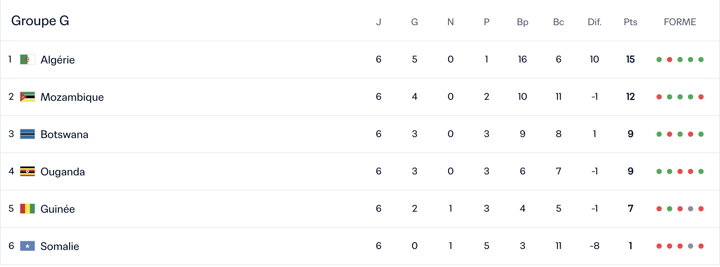Click the Guinée flag icon
720x267 pixels.
click(x=27, y=209)
